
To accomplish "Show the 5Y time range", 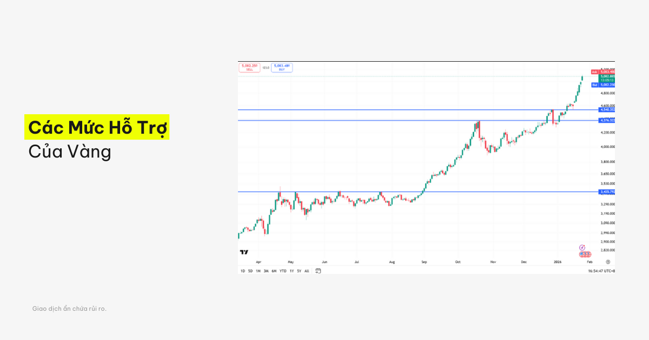I will pyautogui.click(x=299, y=271).
